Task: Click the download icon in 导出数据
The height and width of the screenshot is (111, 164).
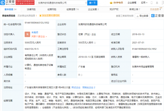Action: [x=137, y=16]
